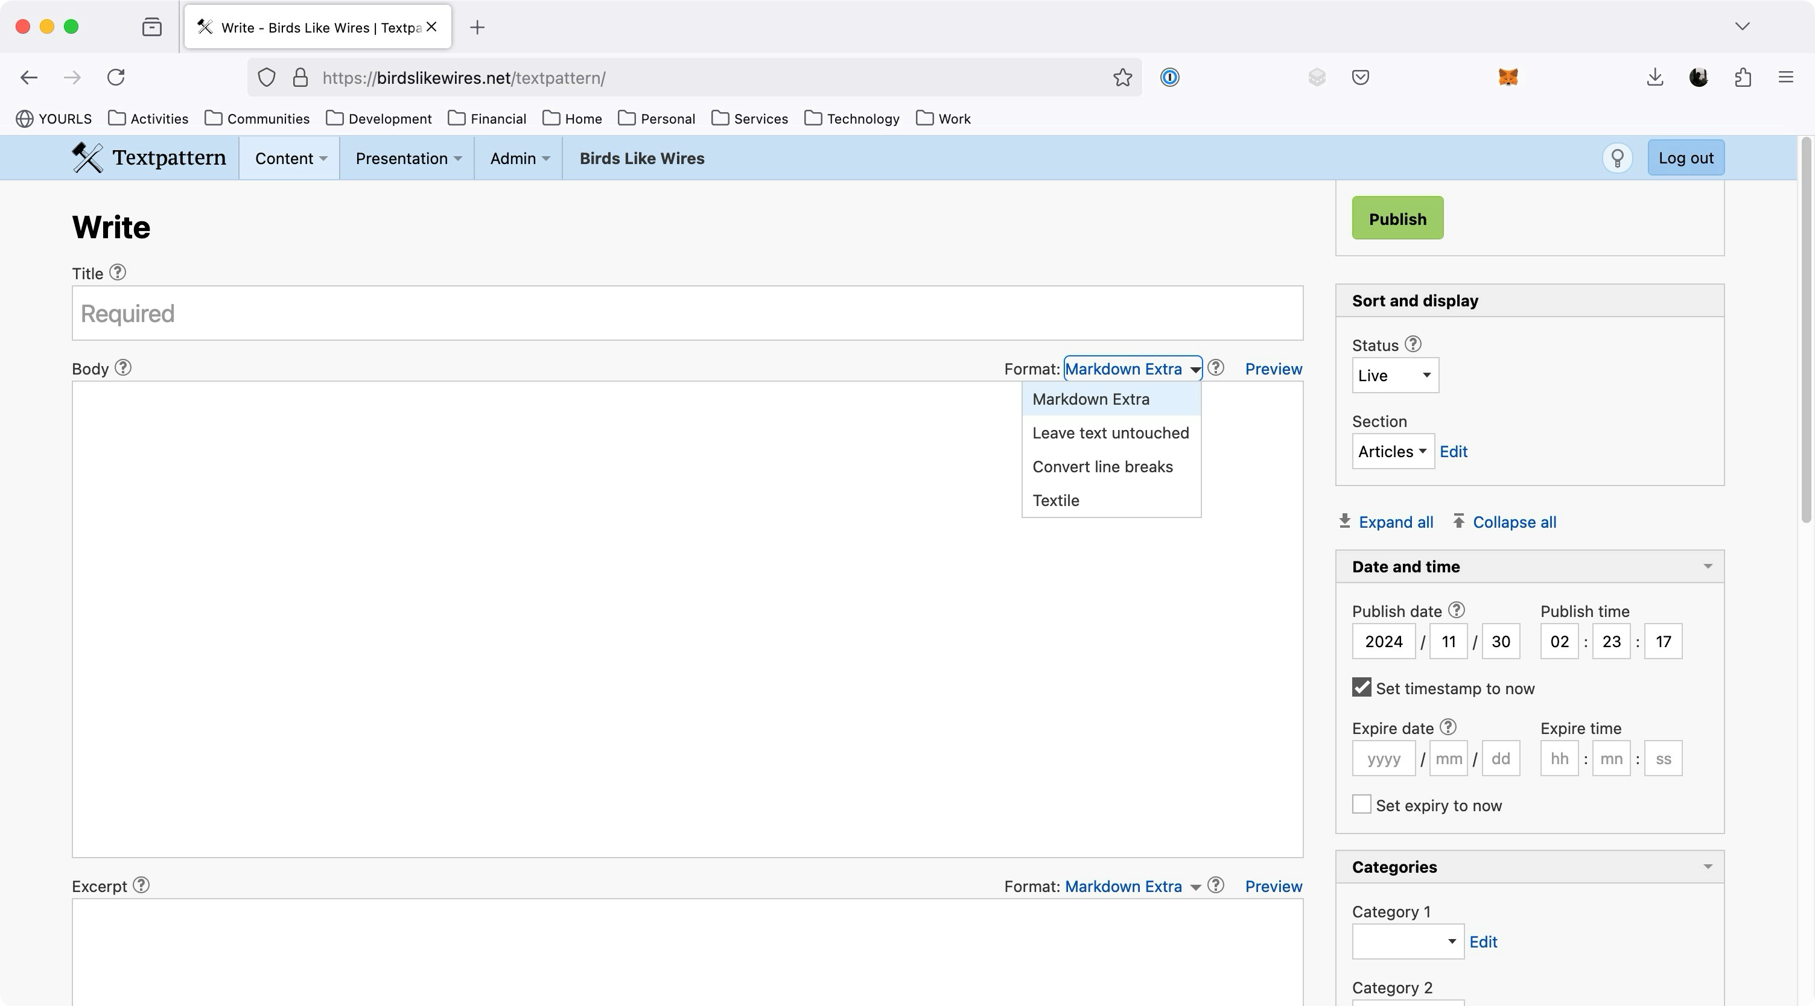
Task: List all tabs with the chevron
Action: click(x=1742, y=27)
